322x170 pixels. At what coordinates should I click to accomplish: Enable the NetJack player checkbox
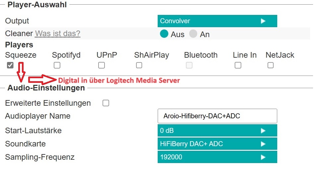pyautogui.click(x=271, y=65)
